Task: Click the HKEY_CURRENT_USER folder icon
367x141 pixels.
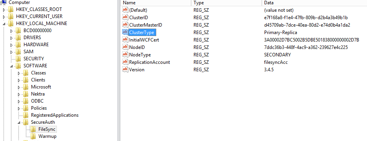Action: tap(11, 16)
